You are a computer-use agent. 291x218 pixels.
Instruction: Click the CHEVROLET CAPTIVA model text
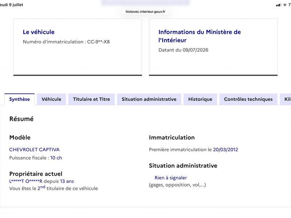tap(34, 150)
